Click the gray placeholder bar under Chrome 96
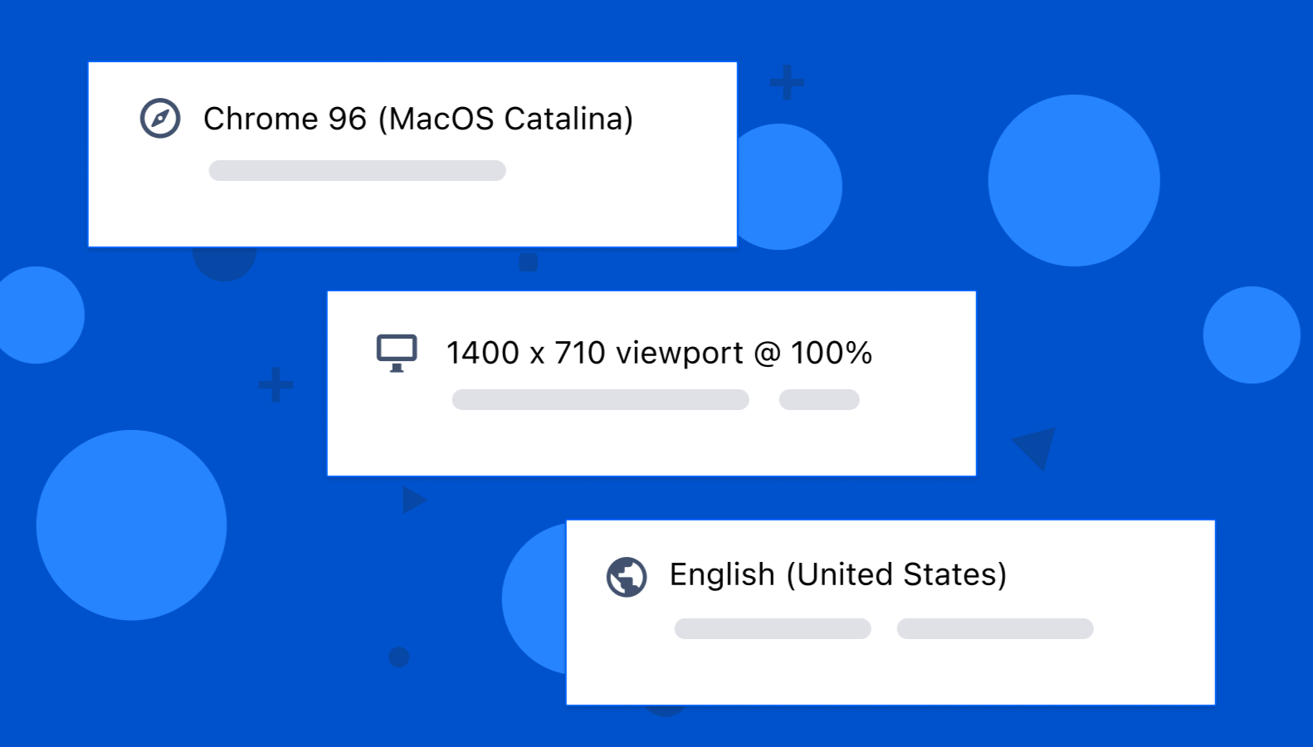The height and width of the screenshot is (747, 1313). pyautogui.click(x=357, y=170)
